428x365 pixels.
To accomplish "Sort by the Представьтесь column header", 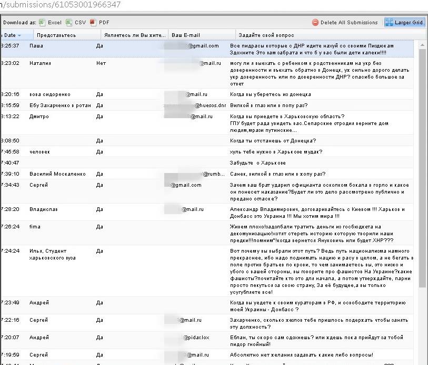I will [56, 35].
